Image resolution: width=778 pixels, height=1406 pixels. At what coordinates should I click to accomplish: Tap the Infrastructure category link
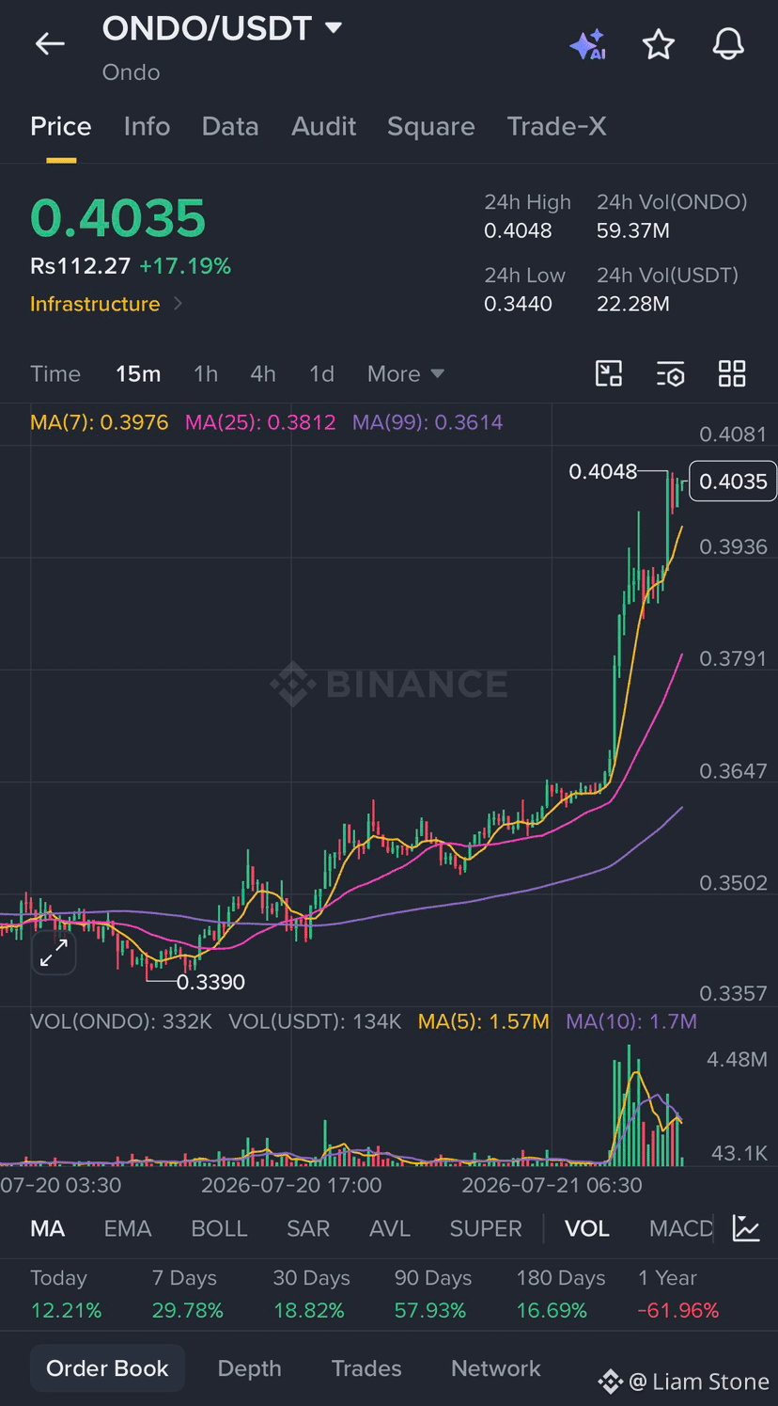point(95,304)
